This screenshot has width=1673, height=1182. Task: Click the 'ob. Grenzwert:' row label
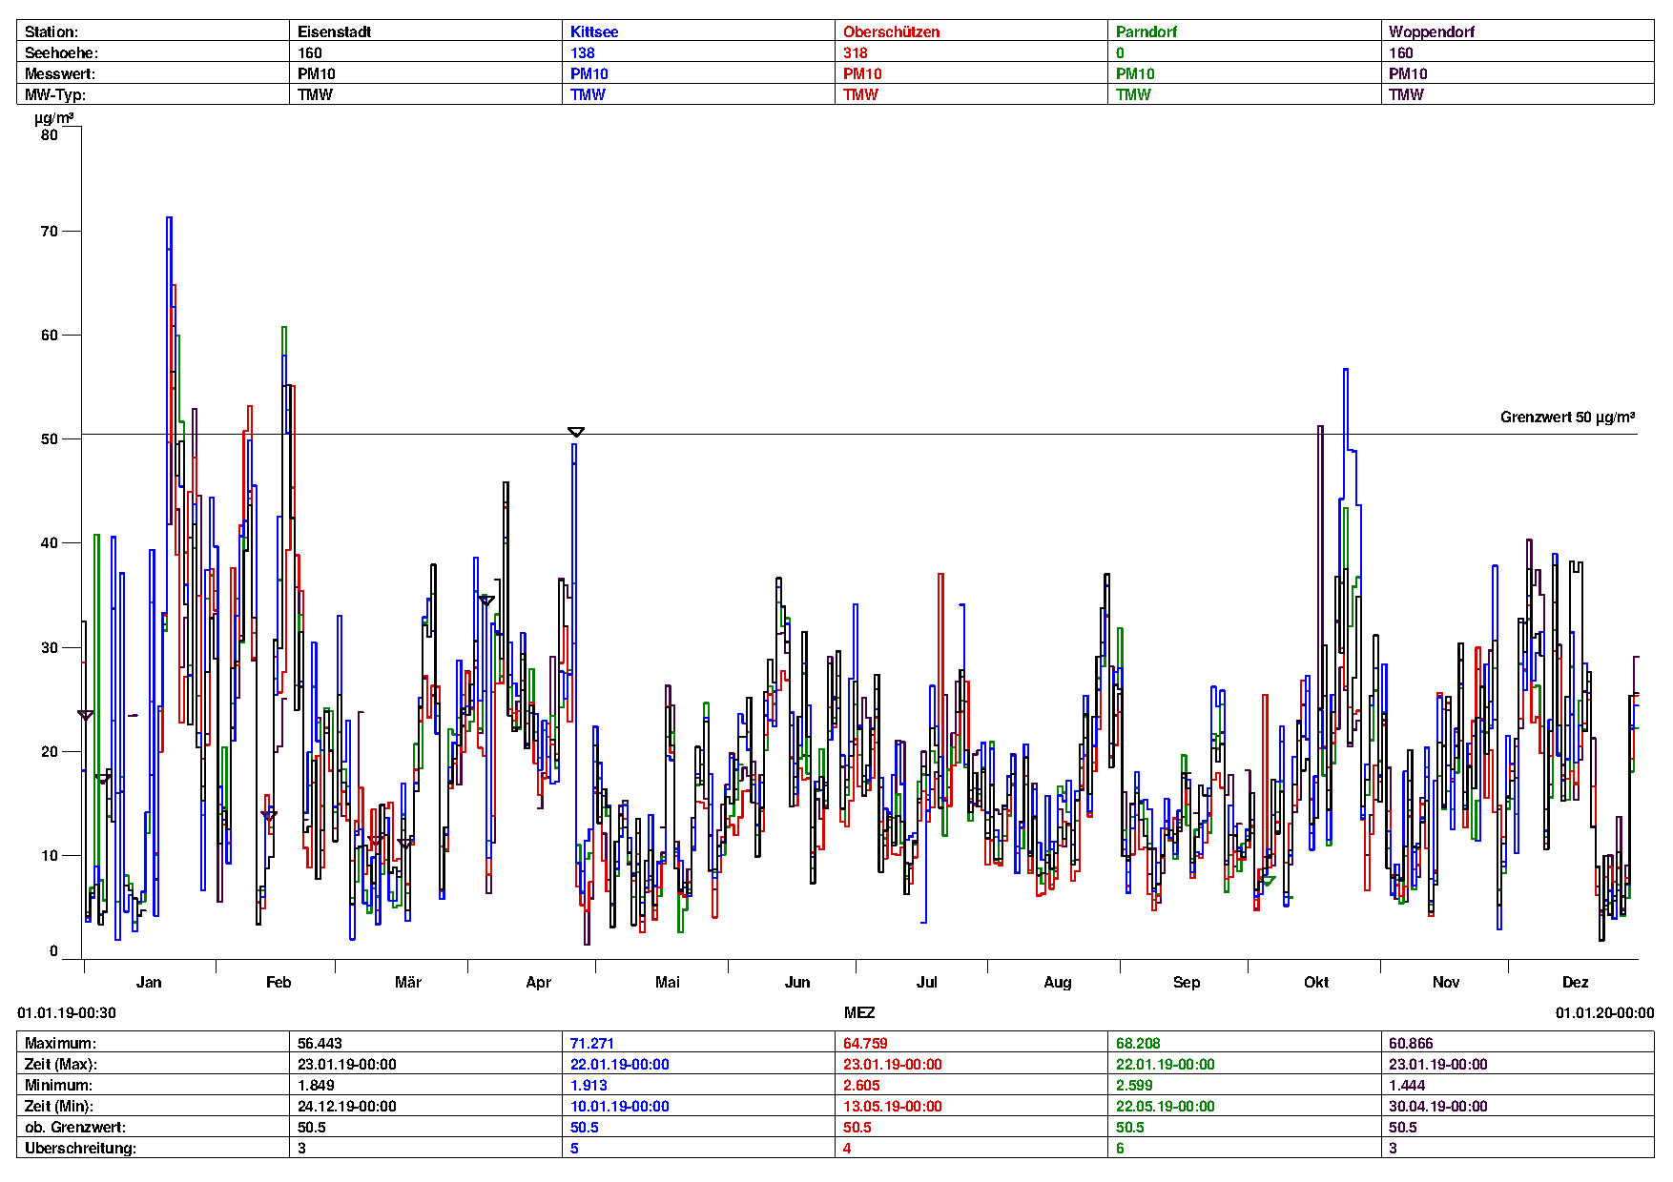(75, 1128)
